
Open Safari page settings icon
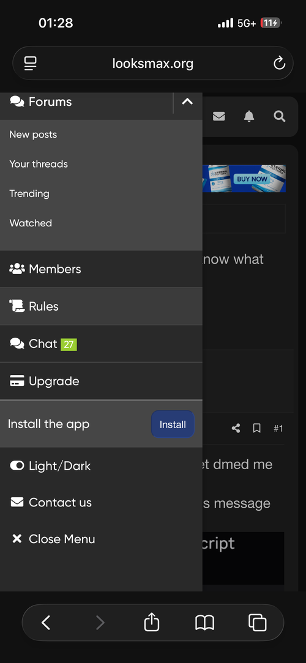pyautogui.click(x=31, y=64)
